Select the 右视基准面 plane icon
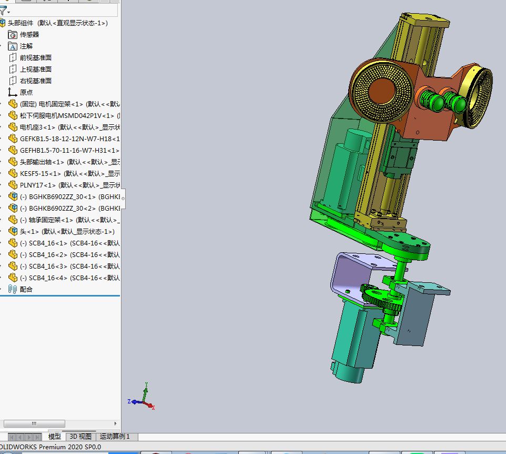Viewport: 506px width, 454px height. pyautogui.click(x=13, y=81)
